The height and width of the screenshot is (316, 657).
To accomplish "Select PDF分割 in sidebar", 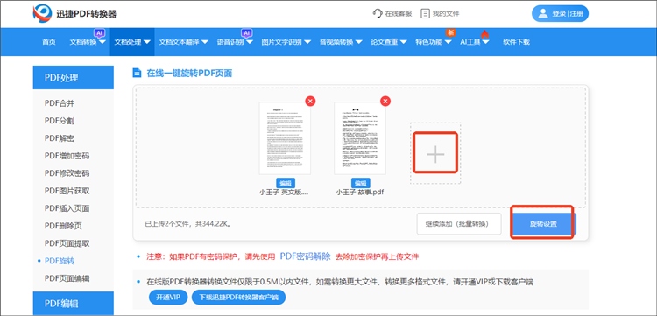I will 60,121.
